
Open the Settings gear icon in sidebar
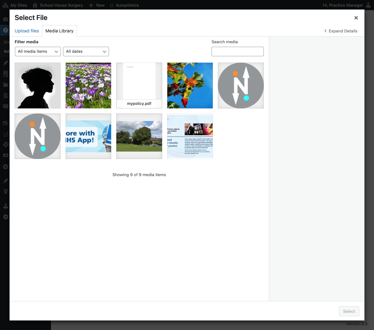5,166
